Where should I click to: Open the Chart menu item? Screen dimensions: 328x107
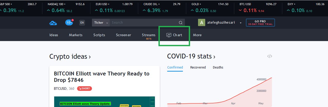point(174,35)
